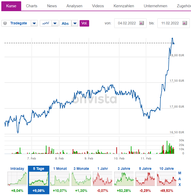Open the start date calendar picker

coord(141,23)
